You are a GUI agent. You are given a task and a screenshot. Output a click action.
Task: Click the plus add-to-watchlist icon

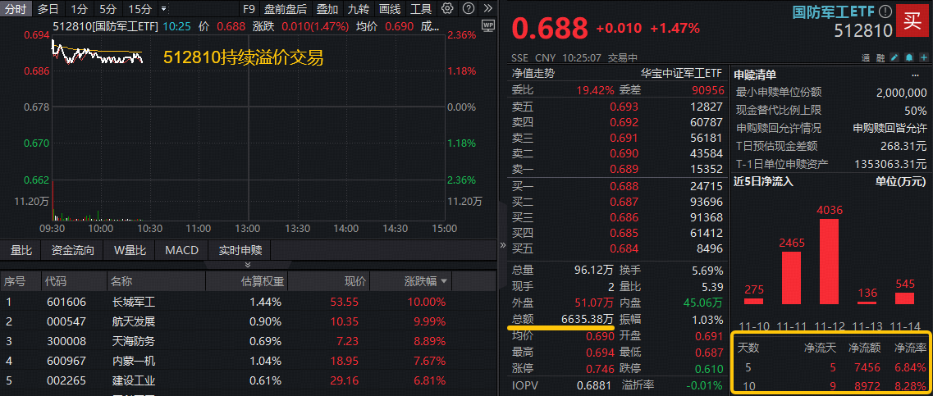pyautogui.click(x=922, y=58)
